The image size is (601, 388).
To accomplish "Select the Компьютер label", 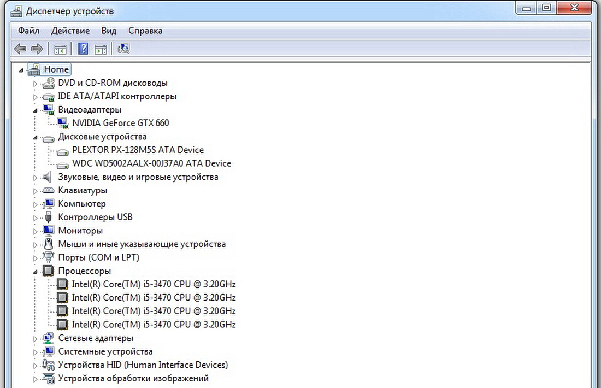I will tap(81, 204).
